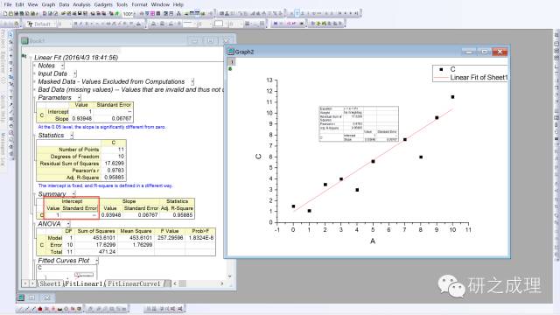Switch to the FitLinearCurve1 tab
560x315 pixels.
point(134,283)
